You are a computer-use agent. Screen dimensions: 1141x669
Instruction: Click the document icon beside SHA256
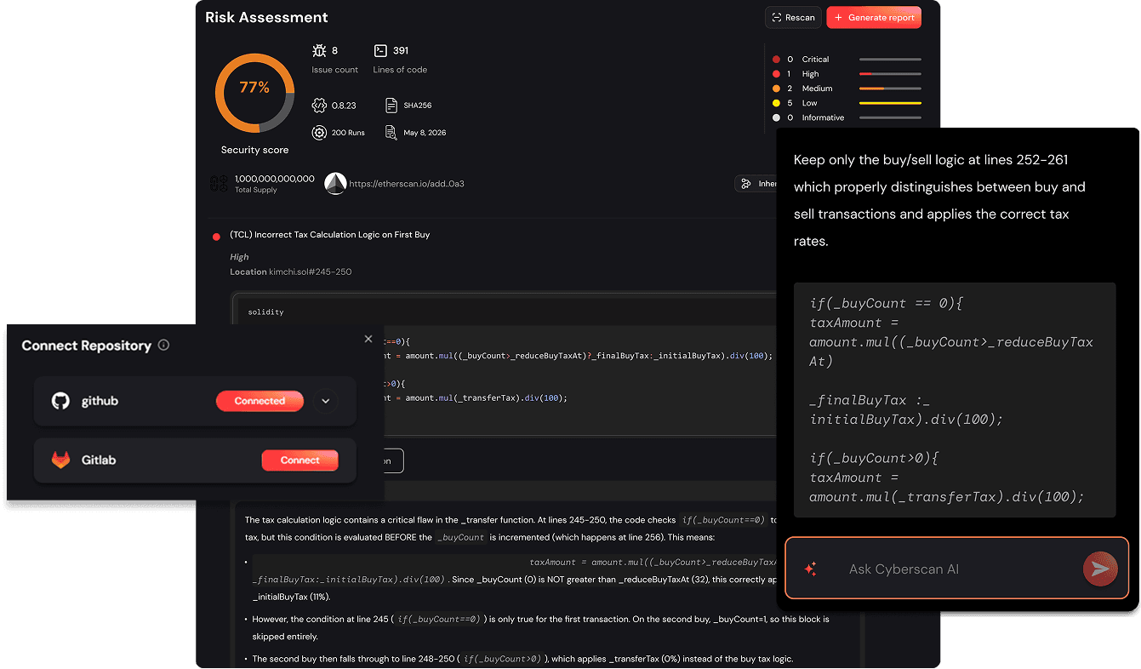click(x=391, y=106)
